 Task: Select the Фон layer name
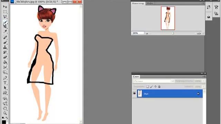pyautogui.click(x=146, y=94)
